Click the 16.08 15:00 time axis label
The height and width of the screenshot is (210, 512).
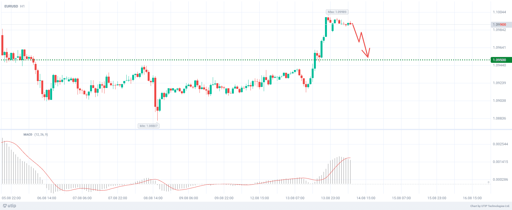(x=472, y=198)
